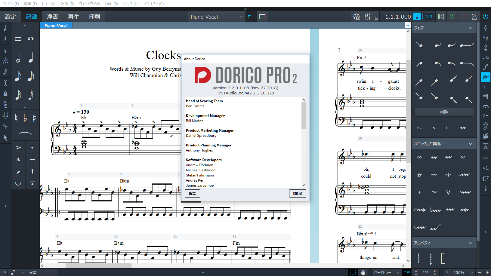Toggle lock duration padlock icon
Screen dimensions: 491x276
point(5,94)
